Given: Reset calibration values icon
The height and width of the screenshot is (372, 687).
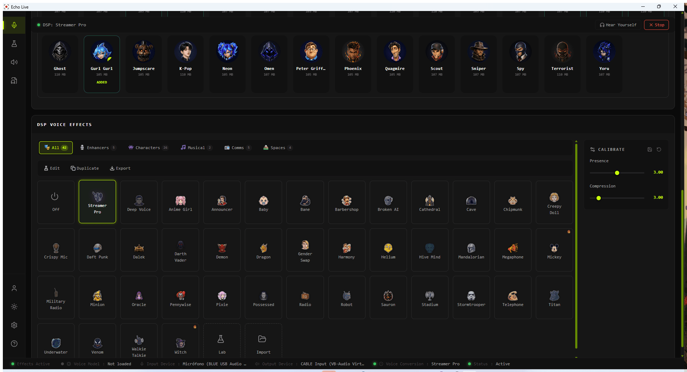Looking at the screenshot, I should pos(659,149).
